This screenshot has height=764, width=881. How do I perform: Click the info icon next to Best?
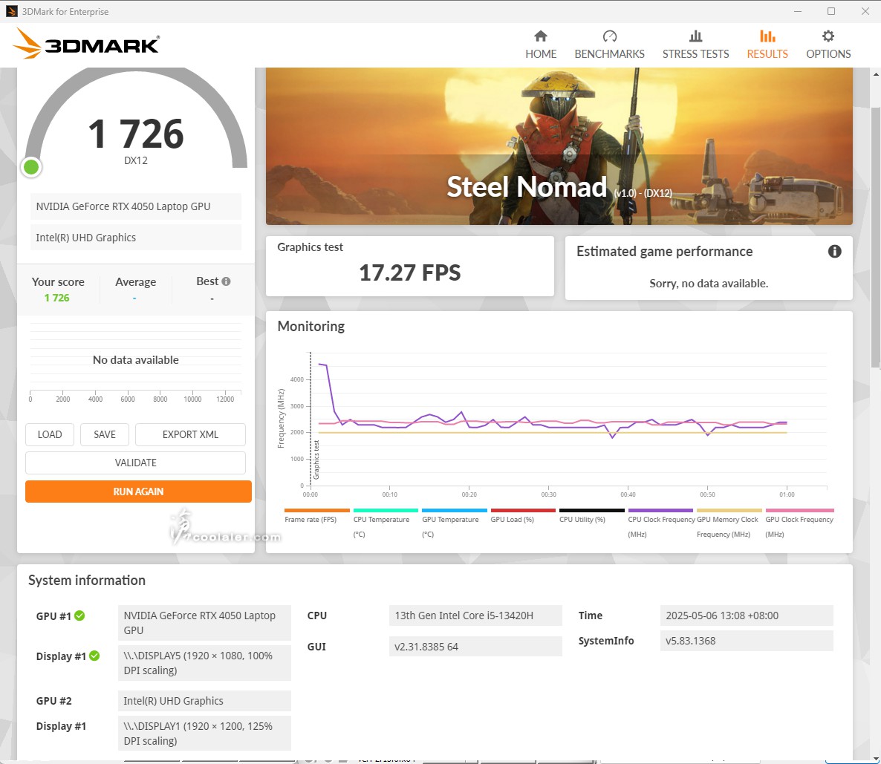click(x=226, y=281)
